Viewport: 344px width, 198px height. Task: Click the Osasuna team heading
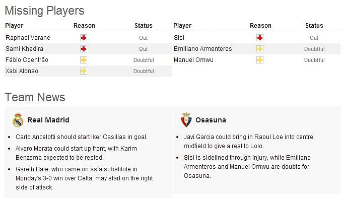point(211,120)
